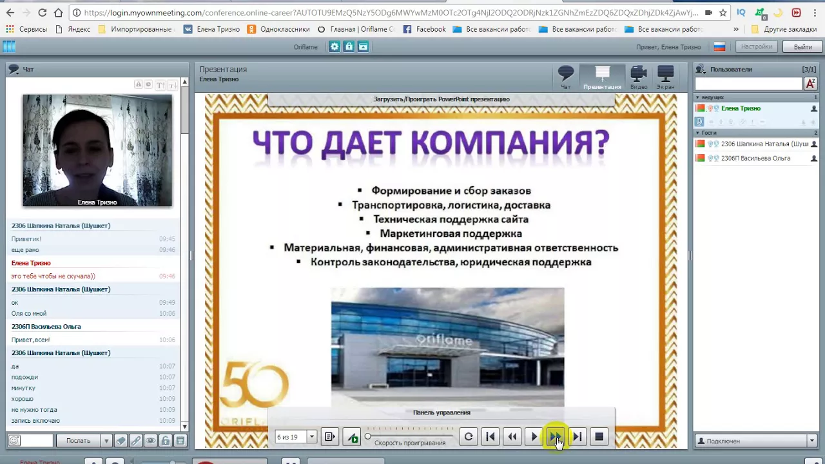Go to browser home page
Image resolution: width=825 pixels, height=464 pixels.
(x=59, y=12)
